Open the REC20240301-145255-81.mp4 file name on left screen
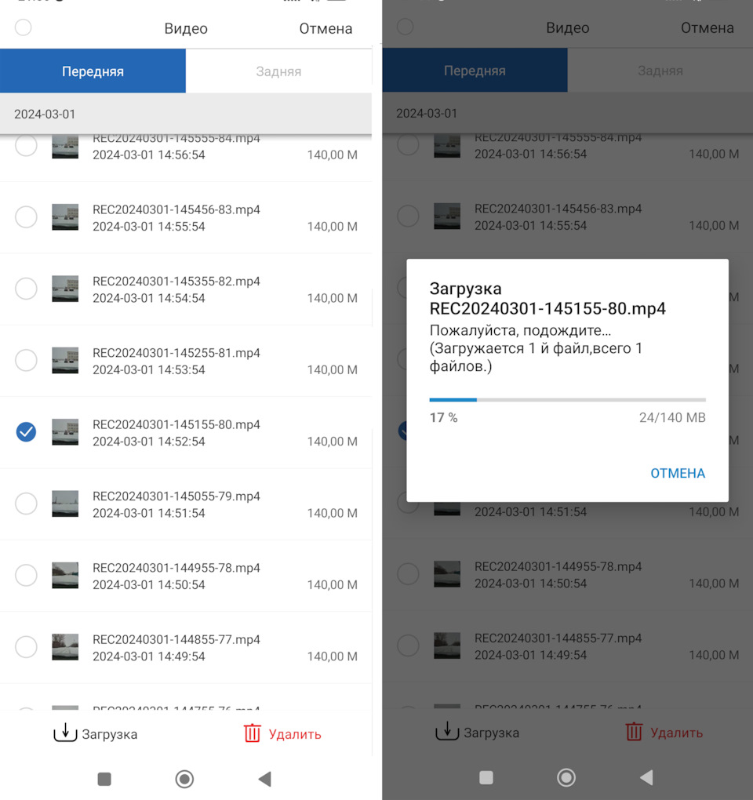The image size is (753, 800). 176,353
